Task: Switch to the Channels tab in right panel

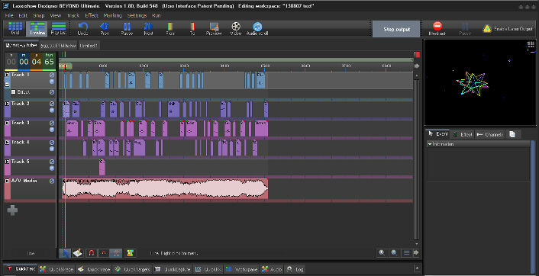Action: (490, 134)
